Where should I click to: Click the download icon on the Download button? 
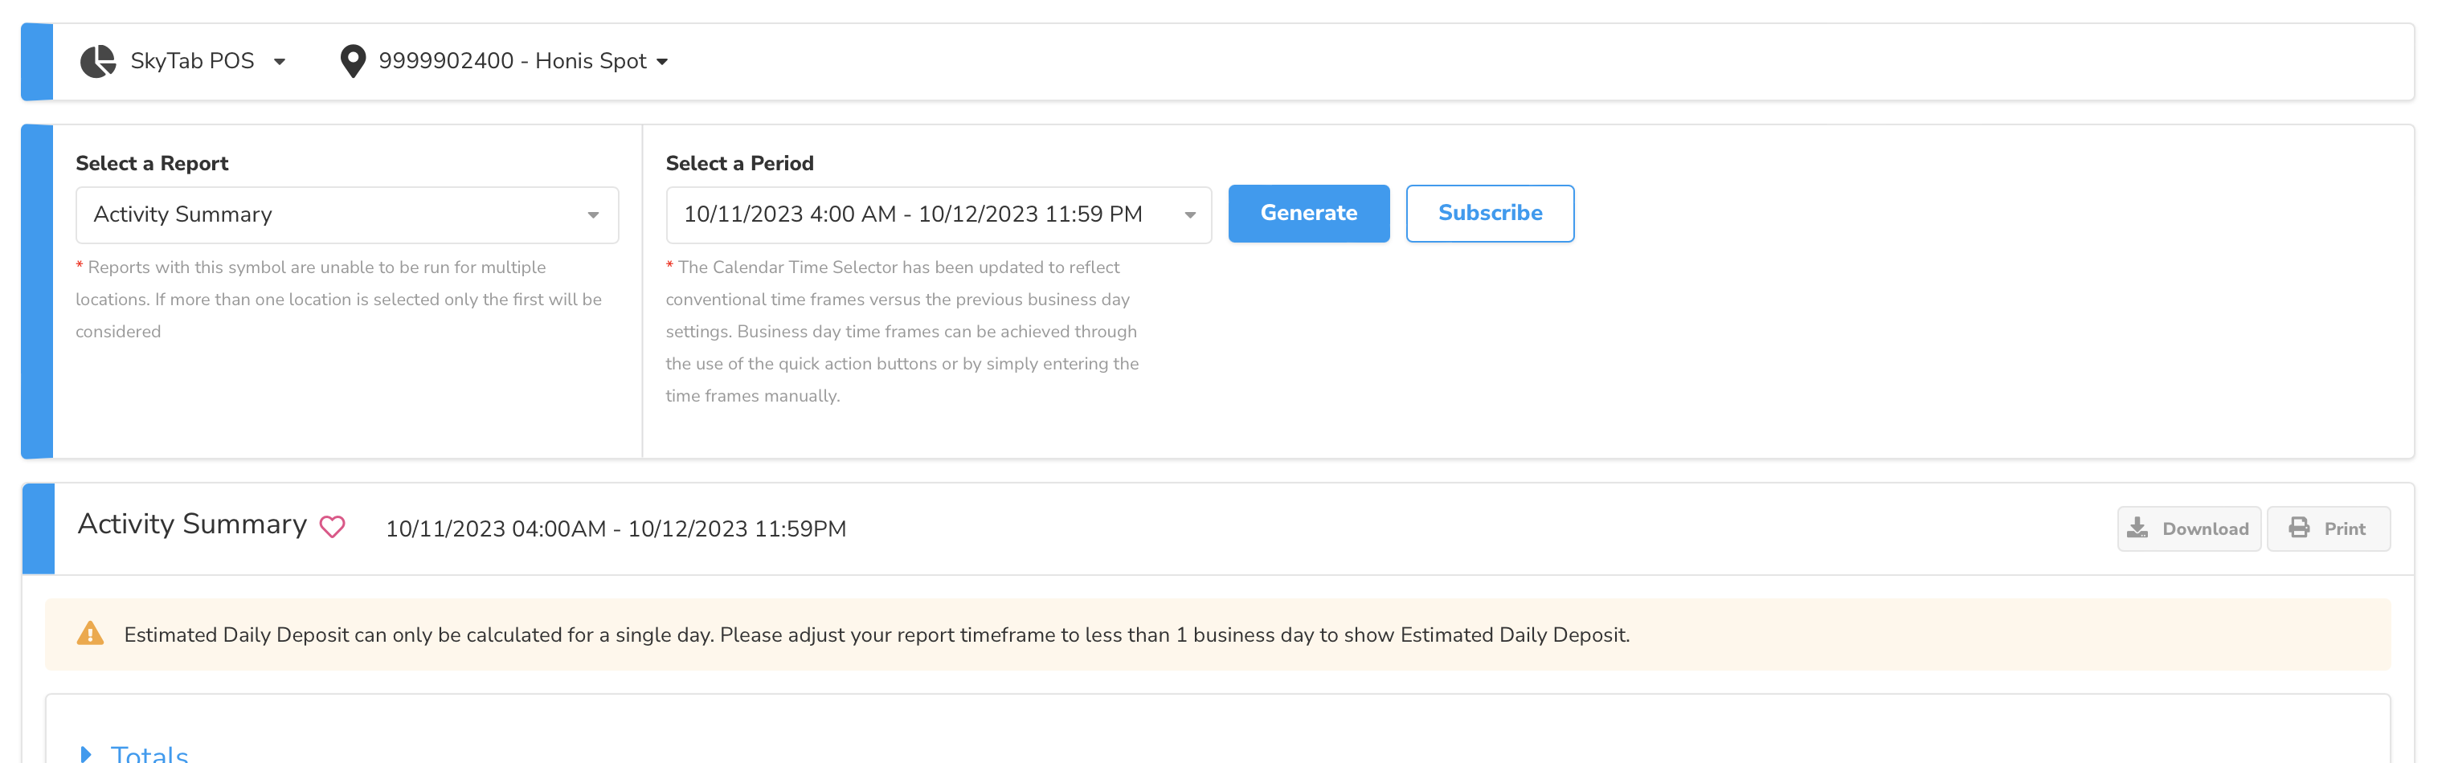(2139, 528)
